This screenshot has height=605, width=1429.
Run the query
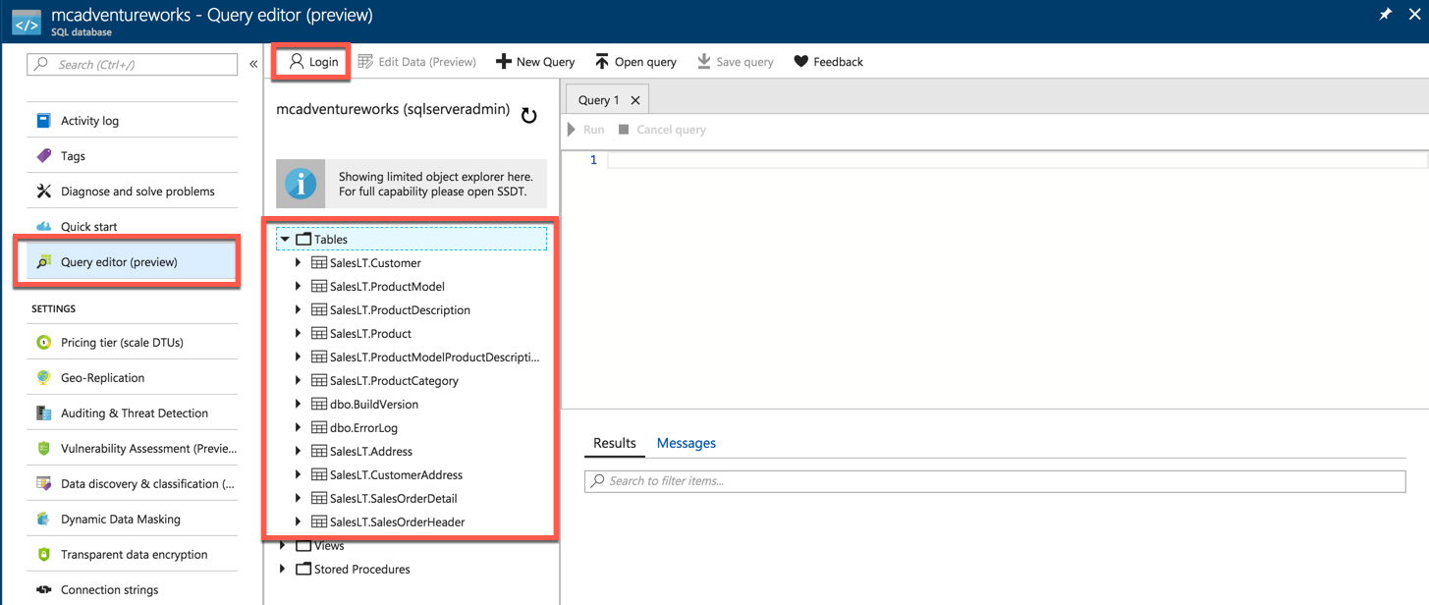[x=586, y=130]
